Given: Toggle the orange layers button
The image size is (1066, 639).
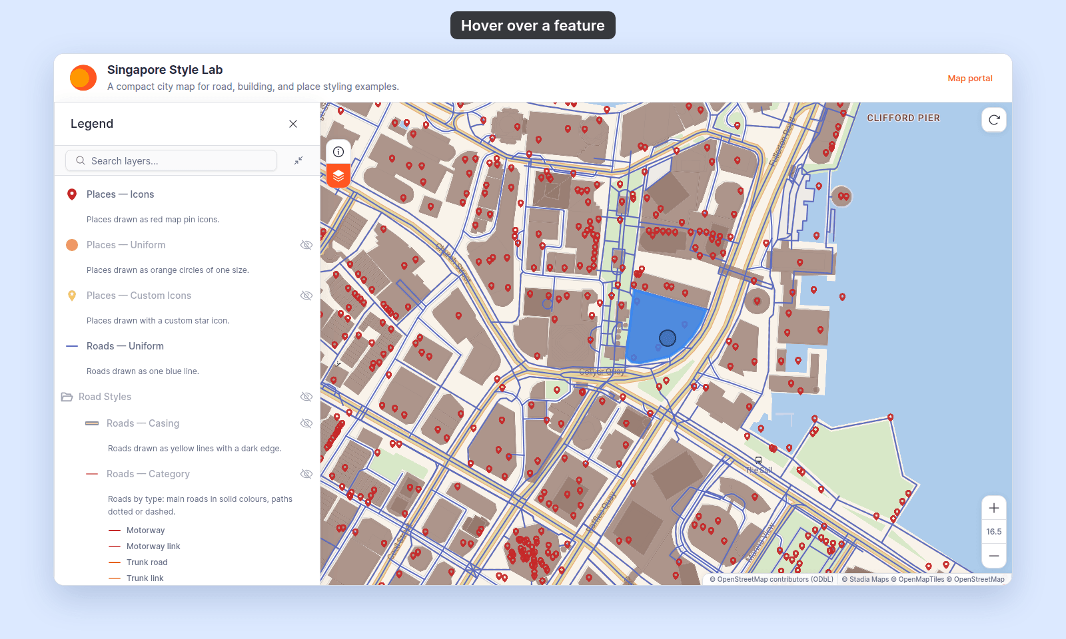Looking at the screenshot, I should pyautogui.click(x=338, y=176).
